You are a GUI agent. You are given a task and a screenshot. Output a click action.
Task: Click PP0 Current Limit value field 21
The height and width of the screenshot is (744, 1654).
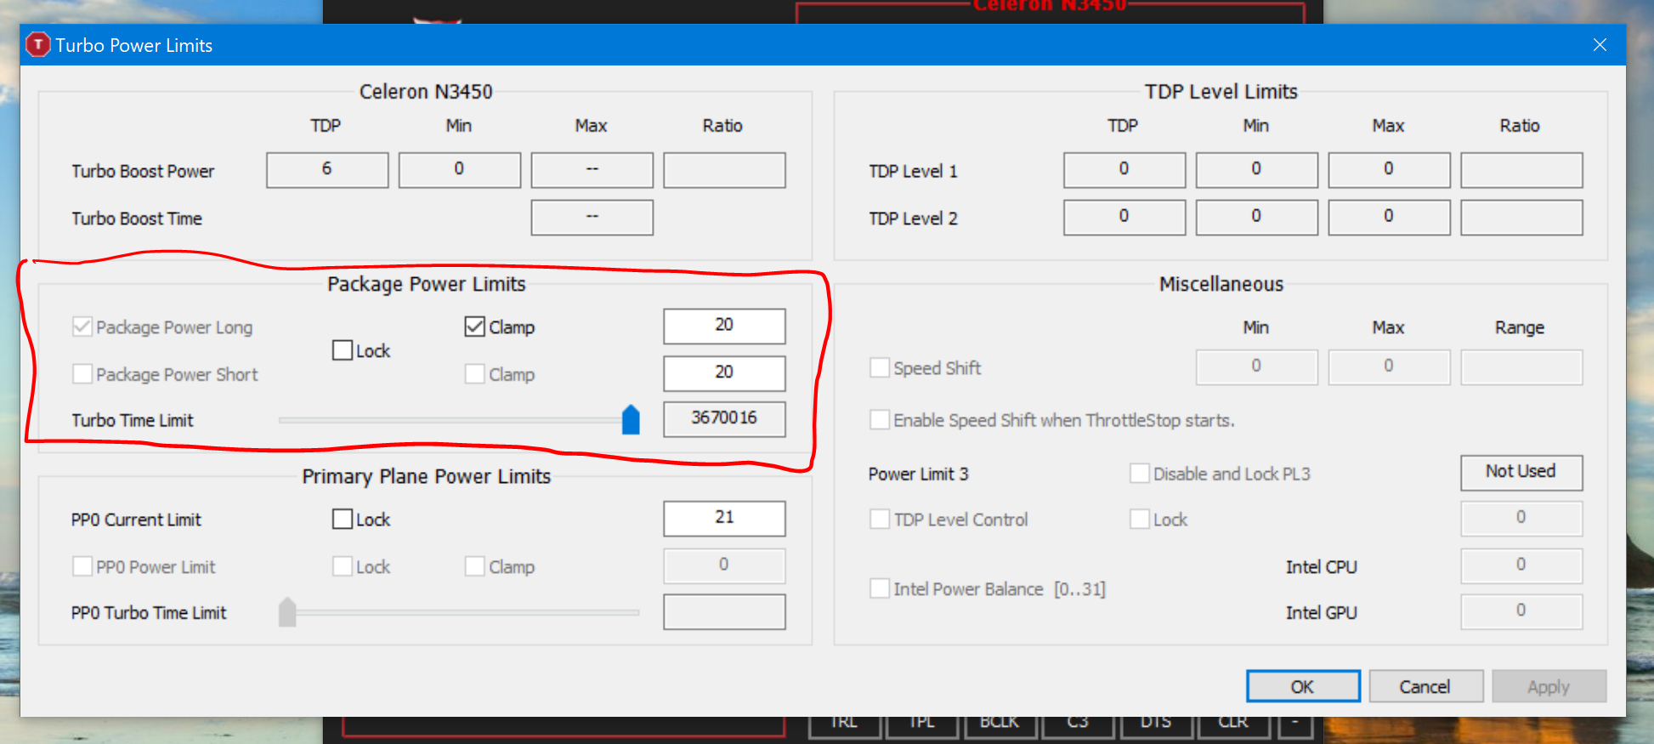click(724, 518)
